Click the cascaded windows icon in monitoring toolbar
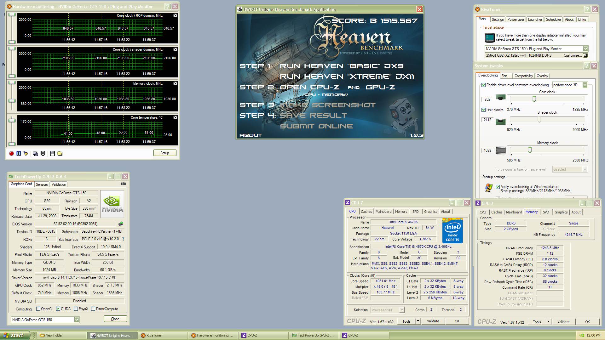605x340 pixels. pos(35,153)
